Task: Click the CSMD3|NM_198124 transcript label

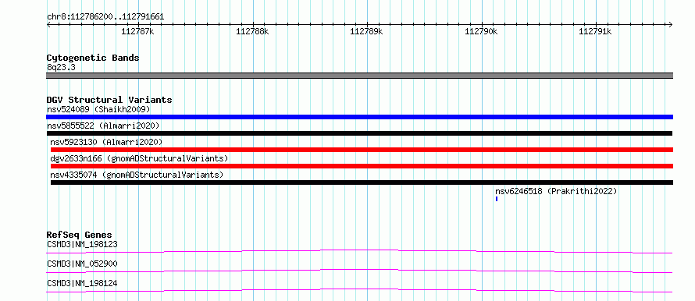Action: click(82, 283)
